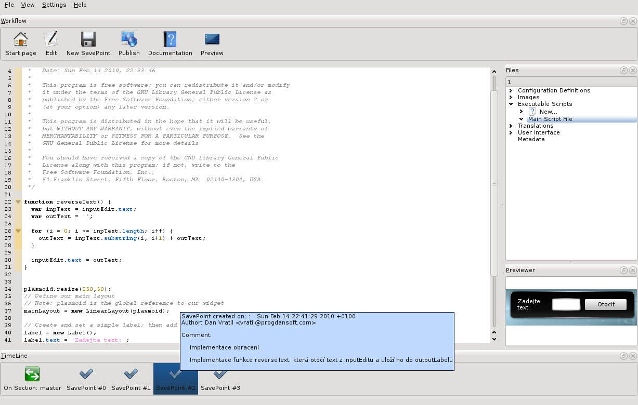Screen dimensions: 638x405
Task: Click the text input field in Previewer
Action: tap(566, 305)
